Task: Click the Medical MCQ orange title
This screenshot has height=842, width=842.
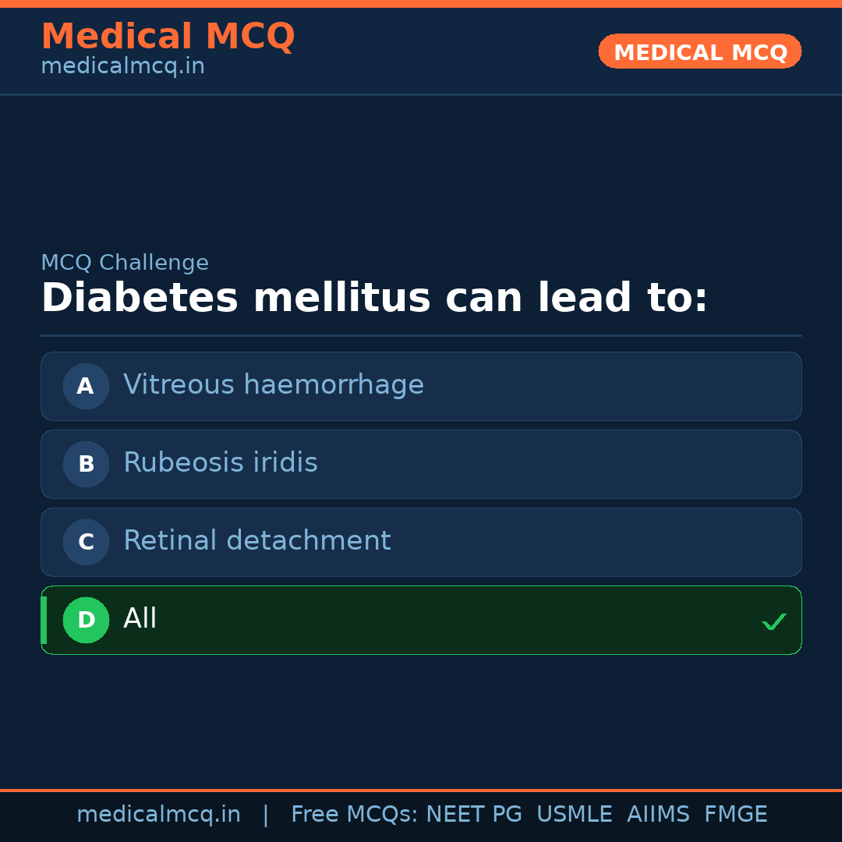Action: pyautogui.click(x=168, y=37)
